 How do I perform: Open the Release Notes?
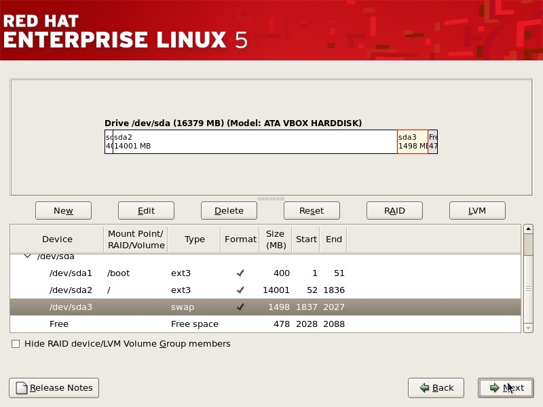(x=54, y=387)
